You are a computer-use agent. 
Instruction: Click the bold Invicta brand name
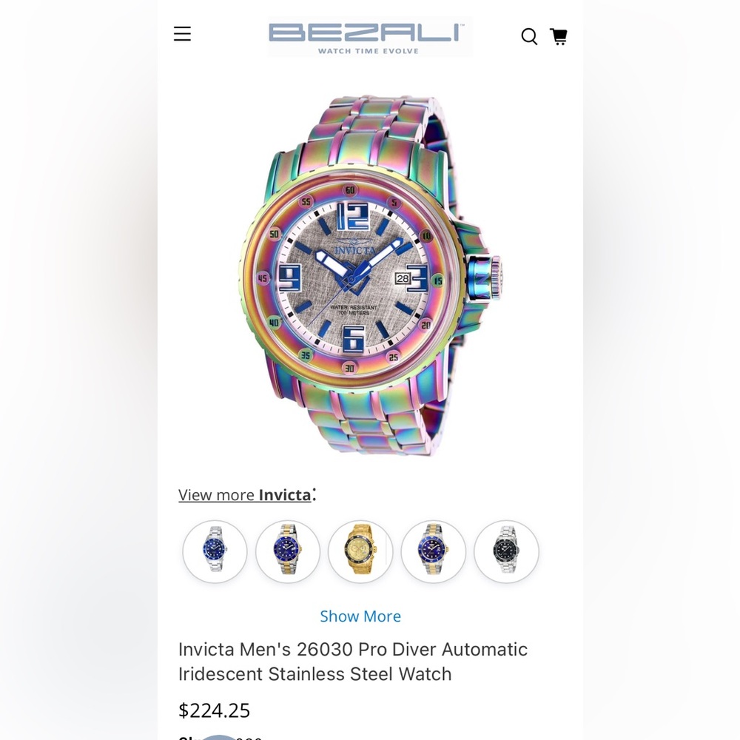pyautogui.click(x=285, y=494)
